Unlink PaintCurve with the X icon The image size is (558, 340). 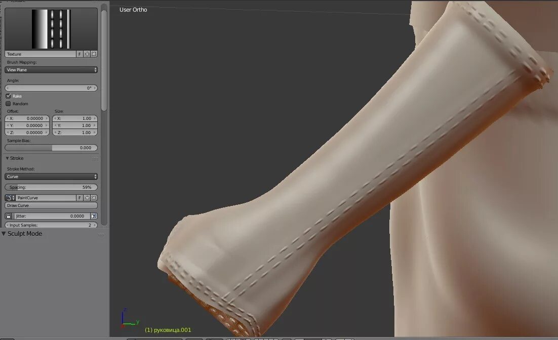click(x=94, y=198)
